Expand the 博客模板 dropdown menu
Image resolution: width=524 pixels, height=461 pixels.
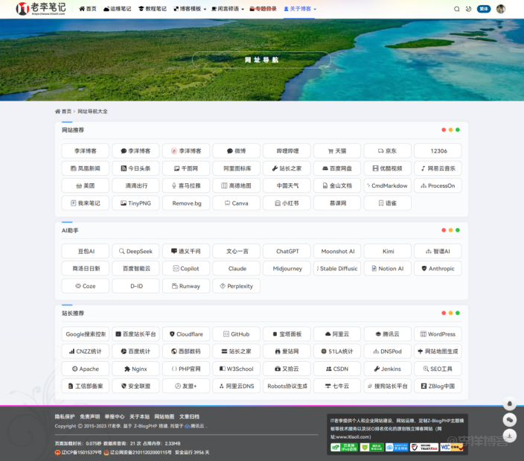point(189,9)
